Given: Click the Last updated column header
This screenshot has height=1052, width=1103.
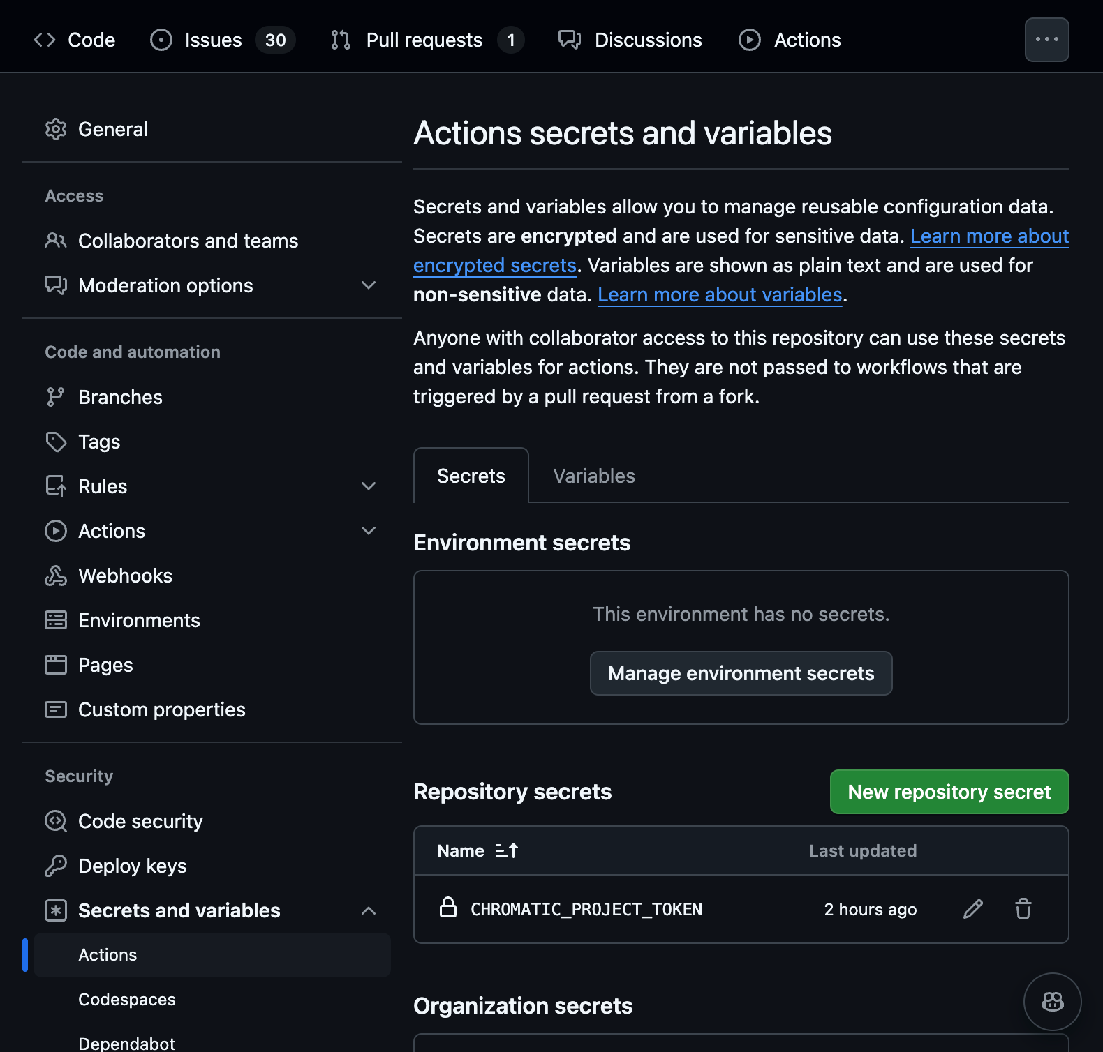Looking at the screenshot, I should click(863, 850).
